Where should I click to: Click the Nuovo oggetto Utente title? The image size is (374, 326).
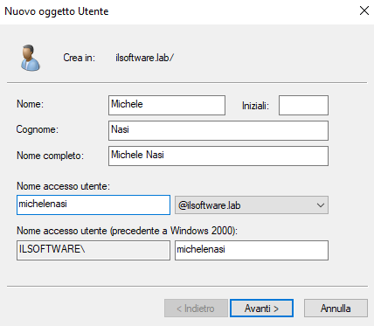pyautogui.click(x=57, y=11)
